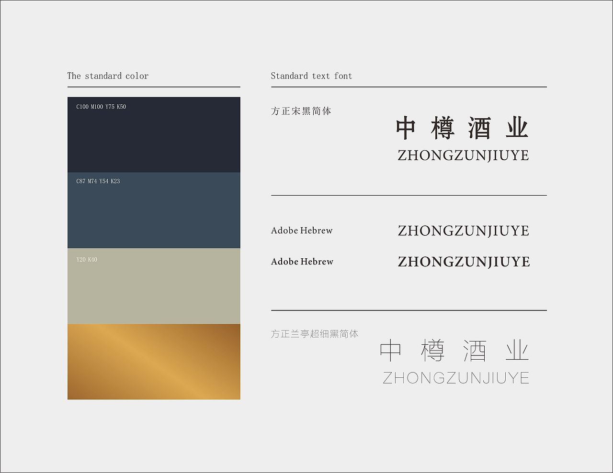Choose the gold gradient swatch
This screenshot has height=473, width=613.
click(x=154, y=362)
